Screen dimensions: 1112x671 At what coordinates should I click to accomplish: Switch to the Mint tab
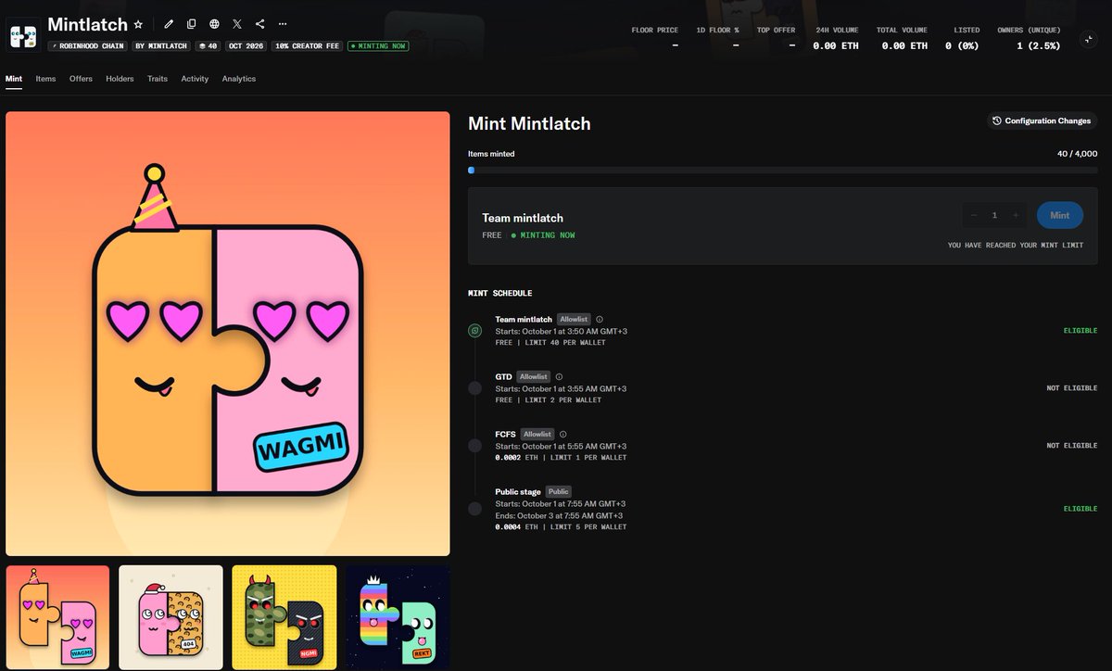click(14, 79)
